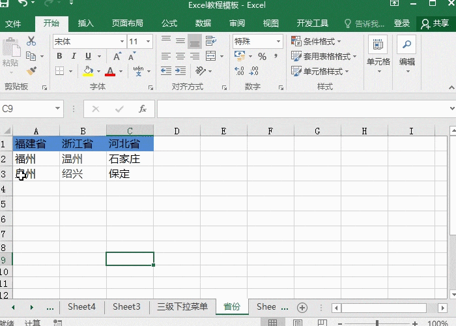Click the text orientation icon
The width and height of the screenshot is (456, 326).
(x=201, y=70)
